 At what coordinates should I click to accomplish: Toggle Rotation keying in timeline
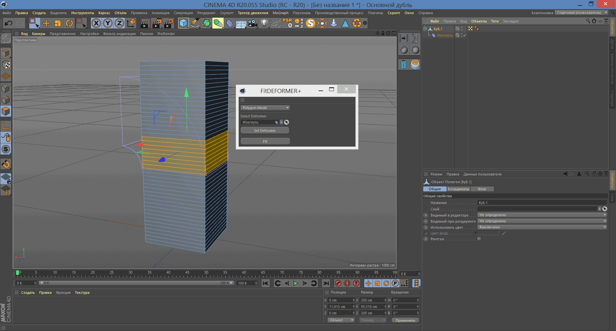click(386, 283)
